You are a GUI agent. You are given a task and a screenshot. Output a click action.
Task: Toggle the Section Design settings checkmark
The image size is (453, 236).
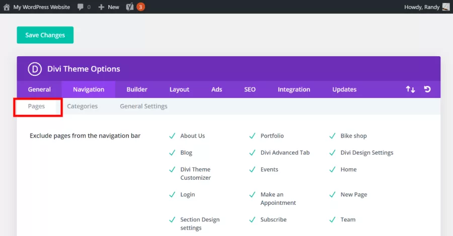point(172,219)
